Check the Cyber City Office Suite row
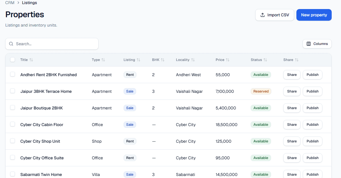The height and width of the screenshot is (178, 341). pyautogui.click(x=13, y=157)
